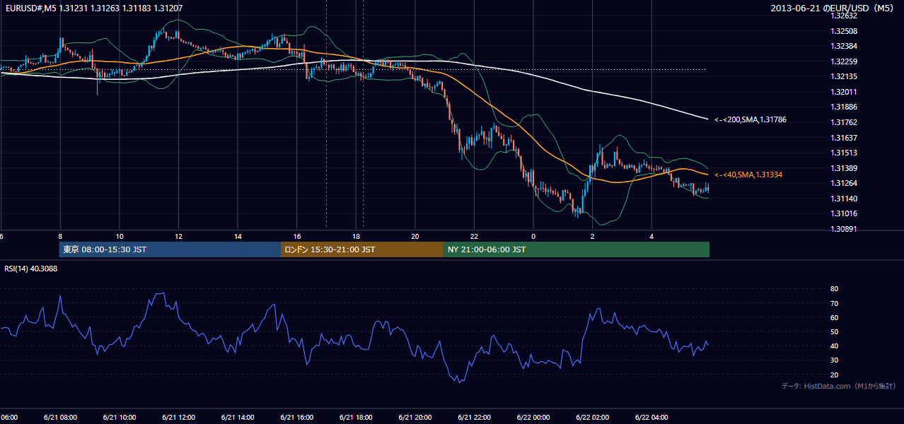This screenshot has width=904, height=424.
Task: Click hour label 22 under price chart
Action: [x=474, y=236]
